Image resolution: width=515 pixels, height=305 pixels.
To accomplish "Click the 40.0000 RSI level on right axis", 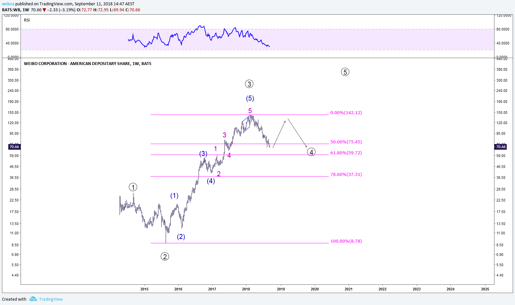I will 503,43.
